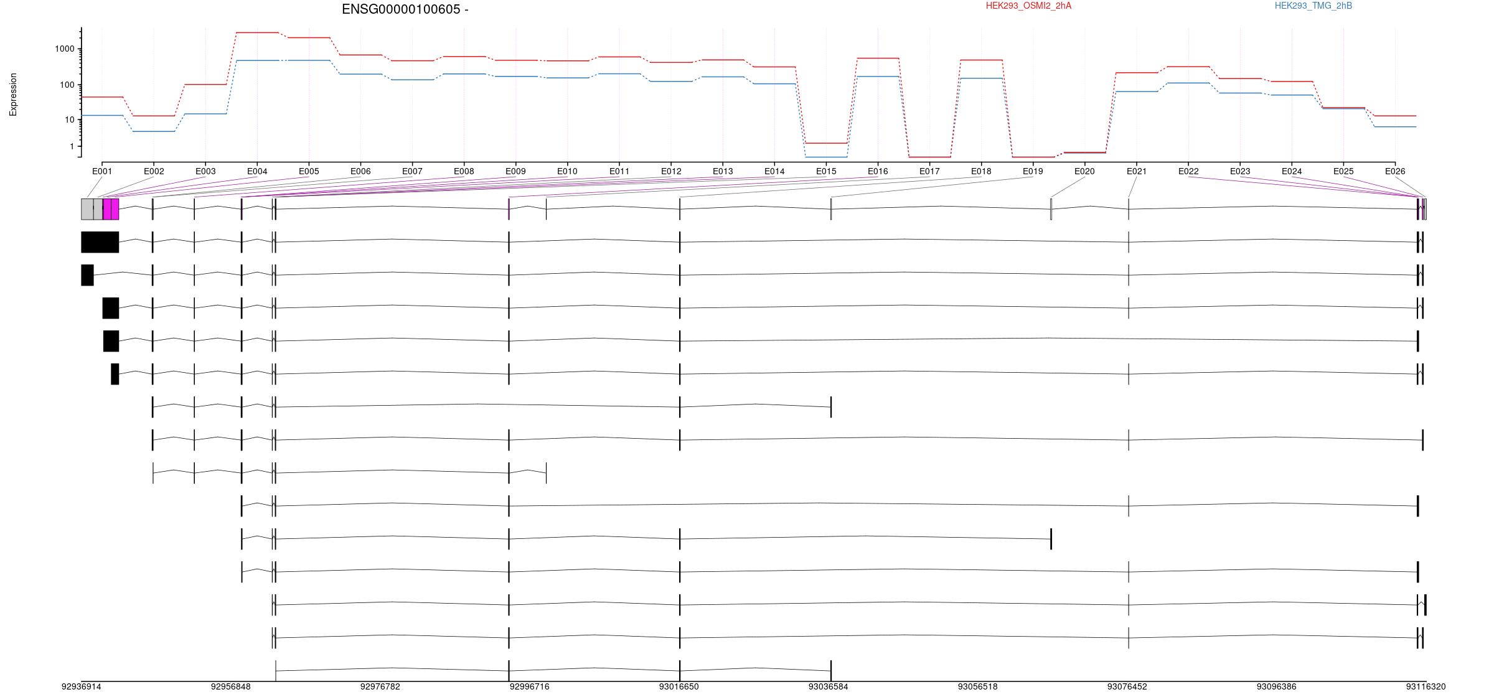Viewport: 1494px width, 697px height.
Task: Click the y-axis tick value 100
Action: 68,85
